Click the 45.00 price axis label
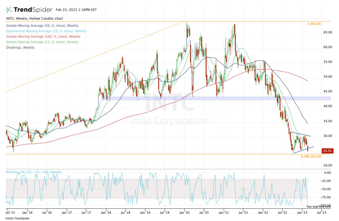The image size is (339, 221). (x=327, y=91)
